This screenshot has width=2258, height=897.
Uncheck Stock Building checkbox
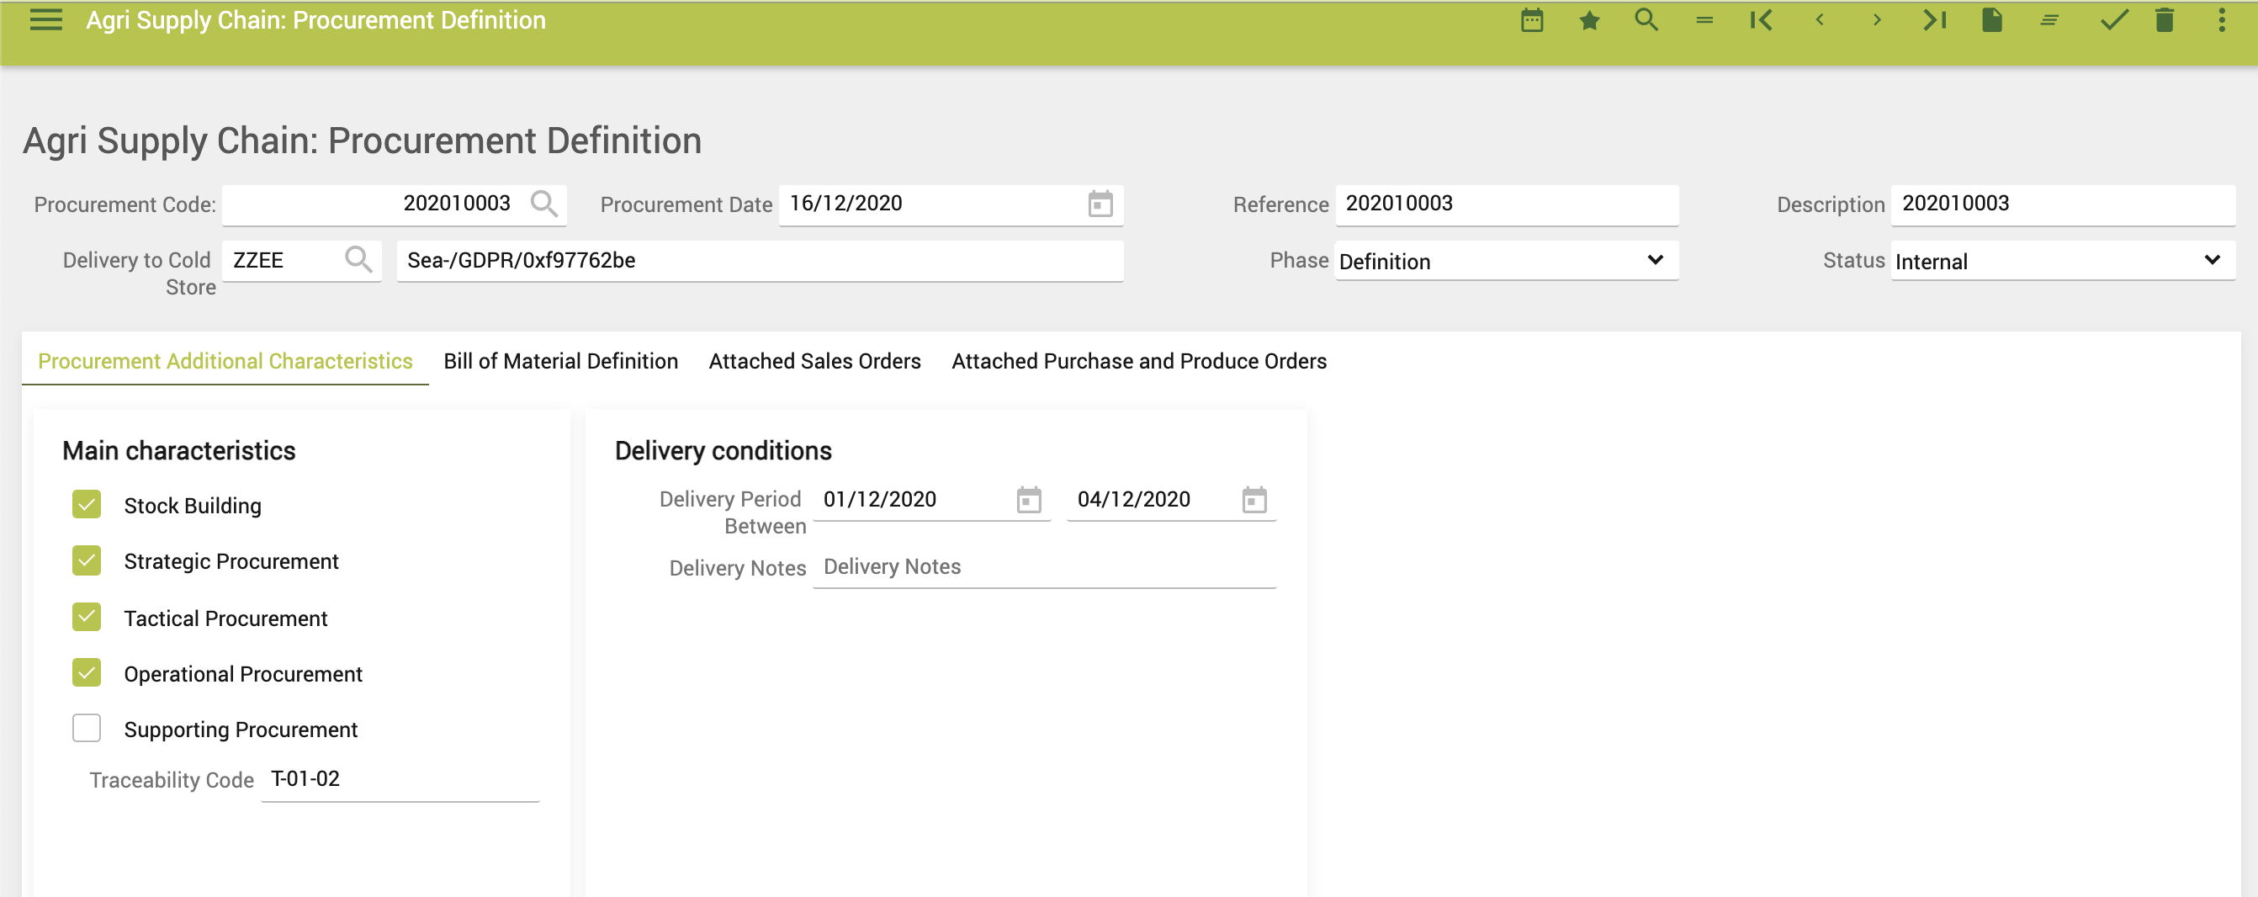pyautogui.click(x=87, y=504)
